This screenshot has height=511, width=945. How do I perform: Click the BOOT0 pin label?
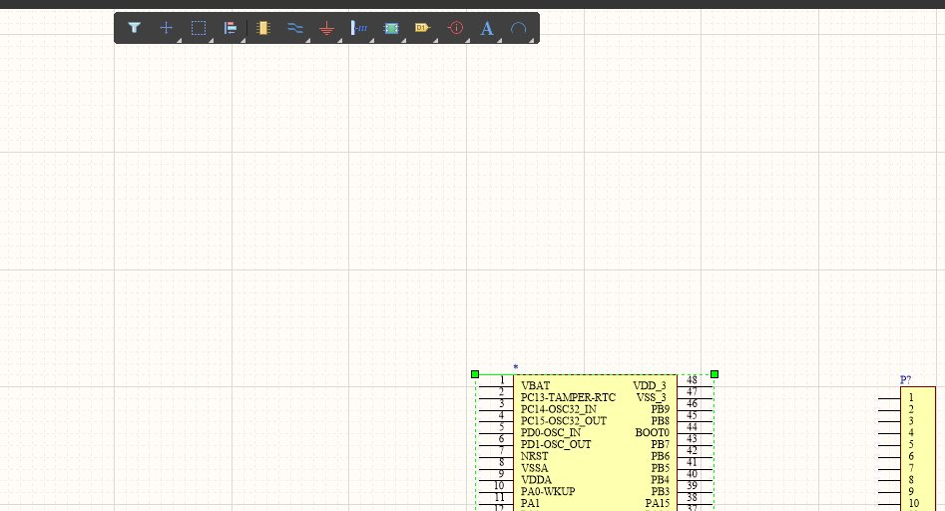coord(652,433)
